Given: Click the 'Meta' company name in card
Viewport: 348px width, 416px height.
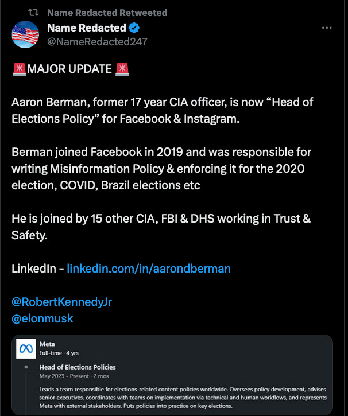Looking at the screenshot, I should pos(47,344).
